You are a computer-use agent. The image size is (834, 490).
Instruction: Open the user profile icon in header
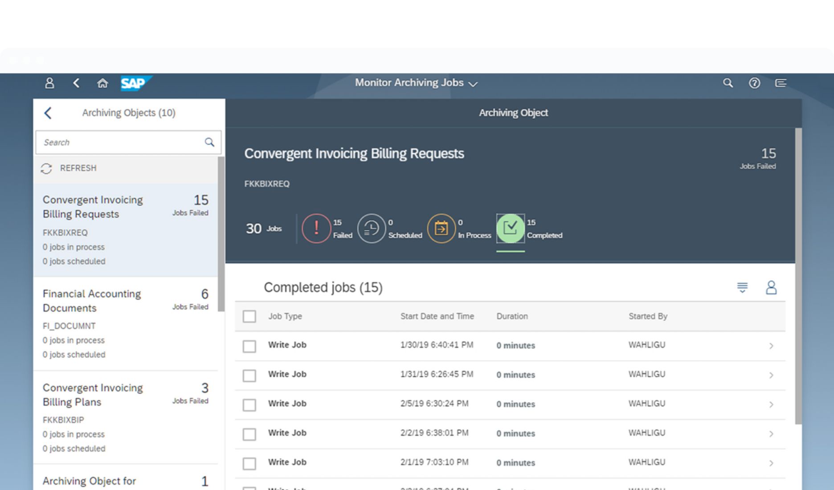coord(49,83)
